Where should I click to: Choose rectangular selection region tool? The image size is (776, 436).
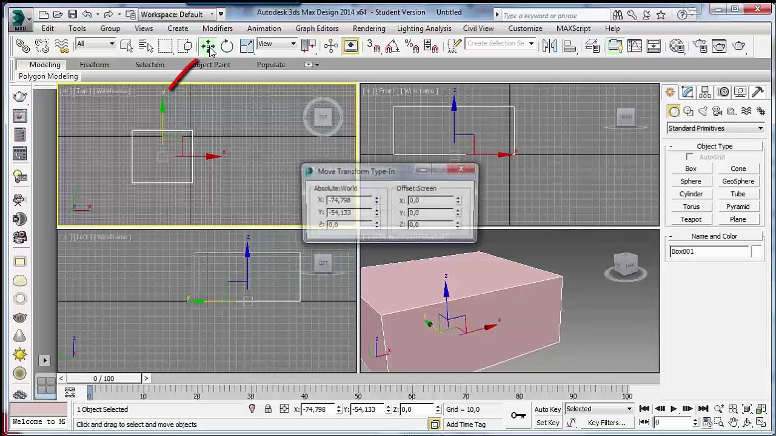(165, 45)
